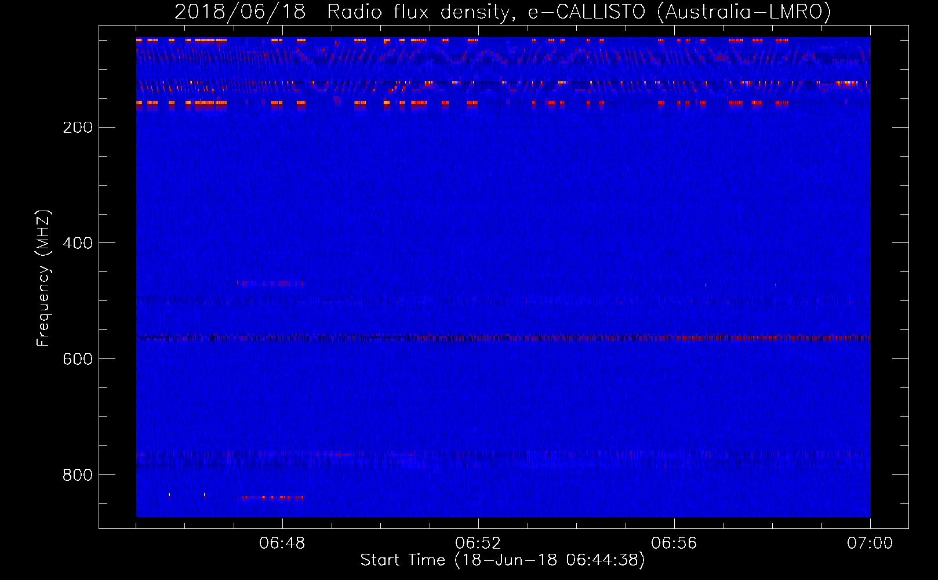The height and width of the screenshot is (580, 938).
Task: Click the 'Frequency (MHZ)' axis label
Action: tap(43, 278)
